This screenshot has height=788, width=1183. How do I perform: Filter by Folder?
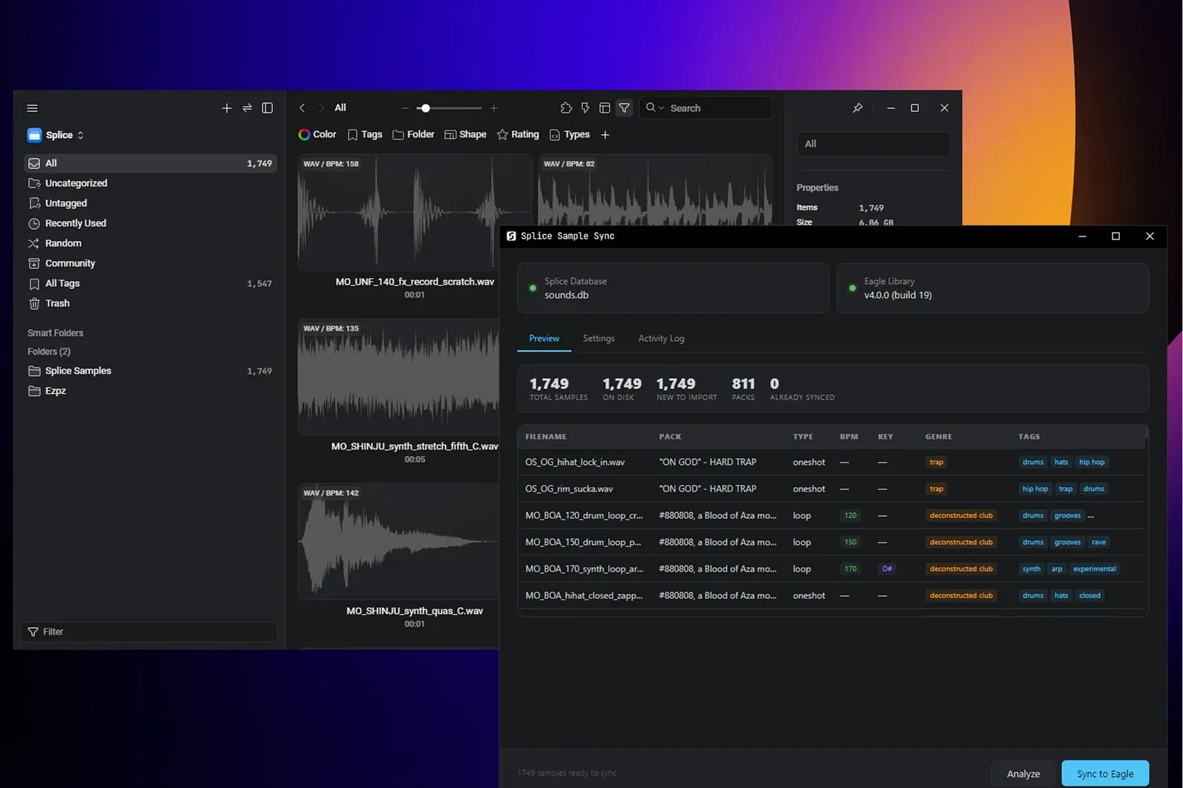click(414, 134)
